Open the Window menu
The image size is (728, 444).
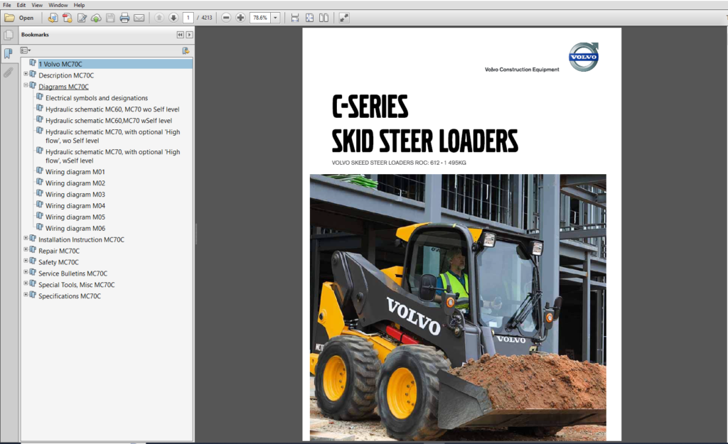pyautogui.click(x=58, y=5)
